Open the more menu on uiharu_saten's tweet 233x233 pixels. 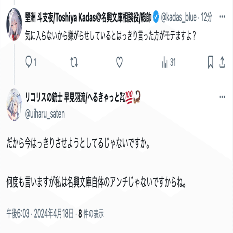222,97
